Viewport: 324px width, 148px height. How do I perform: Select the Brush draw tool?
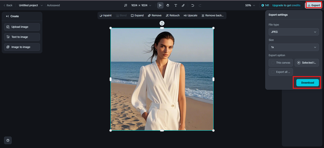point(183,5)
